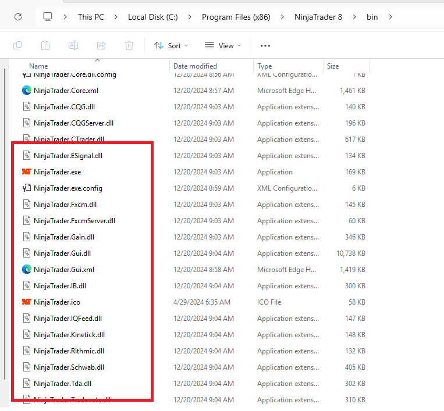
Task: Click DLL icon of NinjaTrader.Gui.dll
Action: point(27,253)
